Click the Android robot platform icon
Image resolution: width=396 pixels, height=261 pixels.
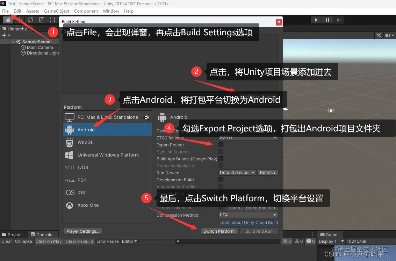70,130
